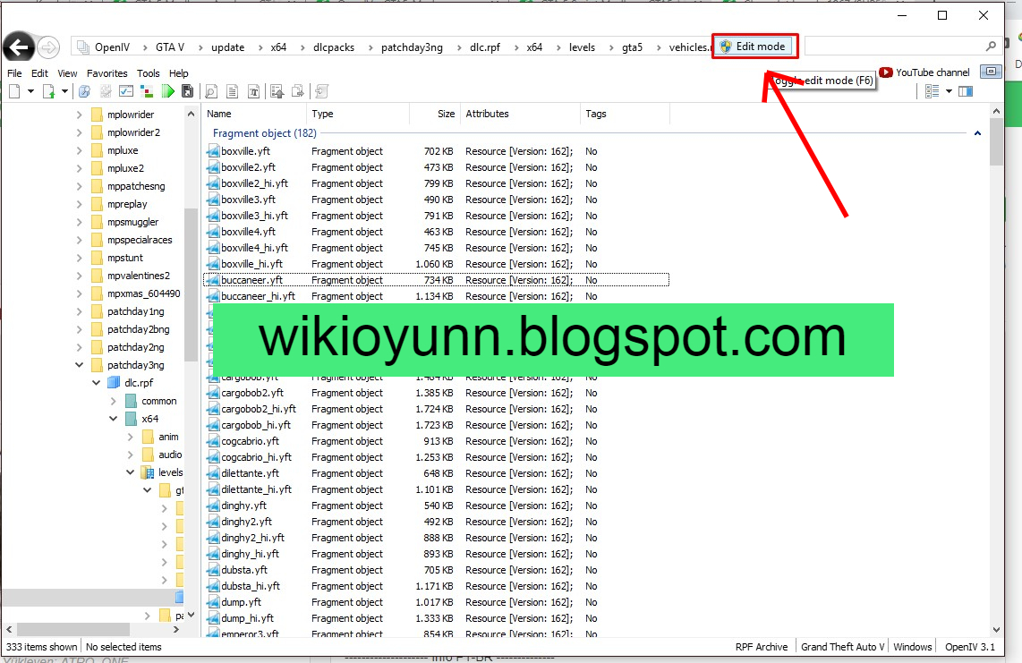Viewport: 1022px width, 663px height.
Task: Open the File menu
Action: pyautogui.click(x=14, y=73)
